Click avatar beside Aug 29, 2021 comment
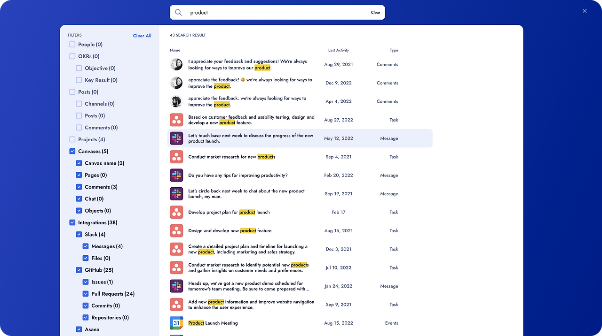The height and width of the screenshot is (336, 602). (176, 64)
